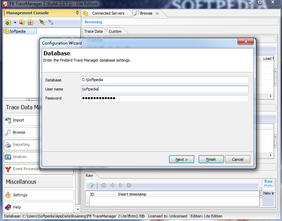Switch to the Connected Servers tab
282x221 pixels.
108,13
